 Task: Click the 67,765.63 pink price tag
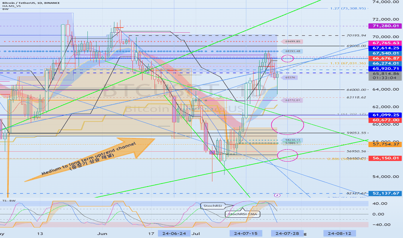coord(385,43)
